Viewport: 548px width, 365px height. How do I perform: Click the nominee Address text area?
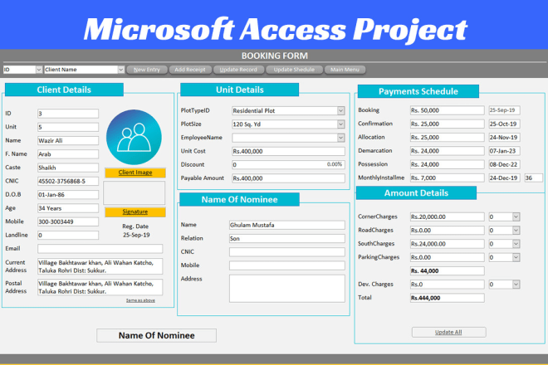[x=287, y=289]
